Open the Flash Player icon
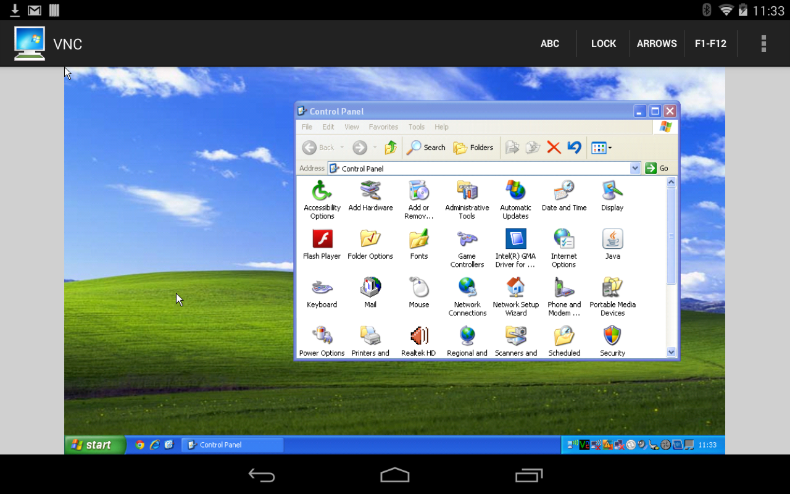This screenshot has width=790, height=494. (x=322, y=240)
